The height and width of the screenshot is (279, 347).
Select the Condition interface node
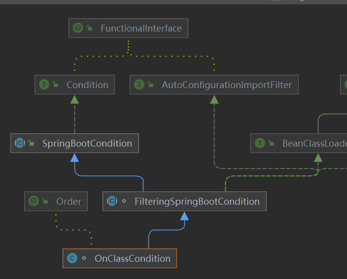coord(74,85)
